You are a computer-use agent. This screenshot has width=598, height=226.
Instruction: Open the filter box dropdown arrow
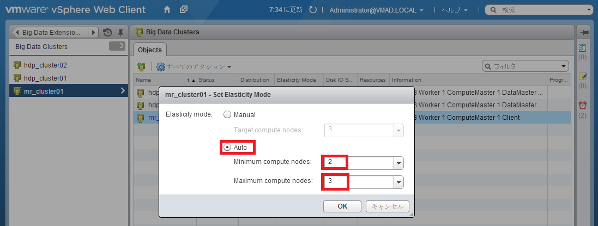pyautogui.click(x=564, y=66)
